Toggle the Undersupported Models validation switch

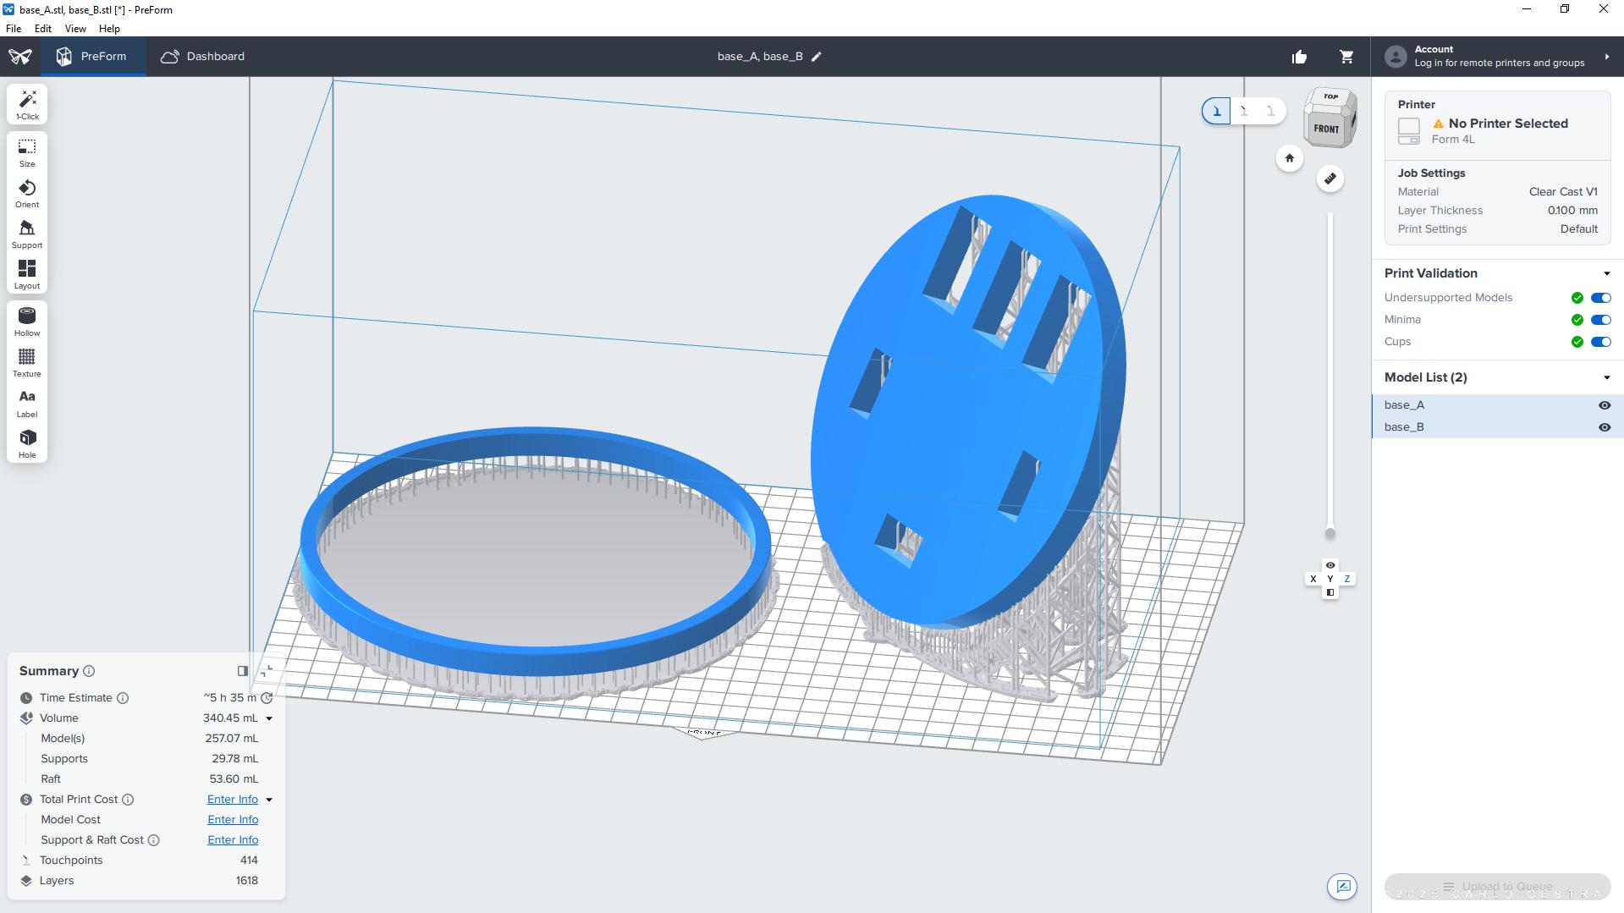click(1600, 298)
